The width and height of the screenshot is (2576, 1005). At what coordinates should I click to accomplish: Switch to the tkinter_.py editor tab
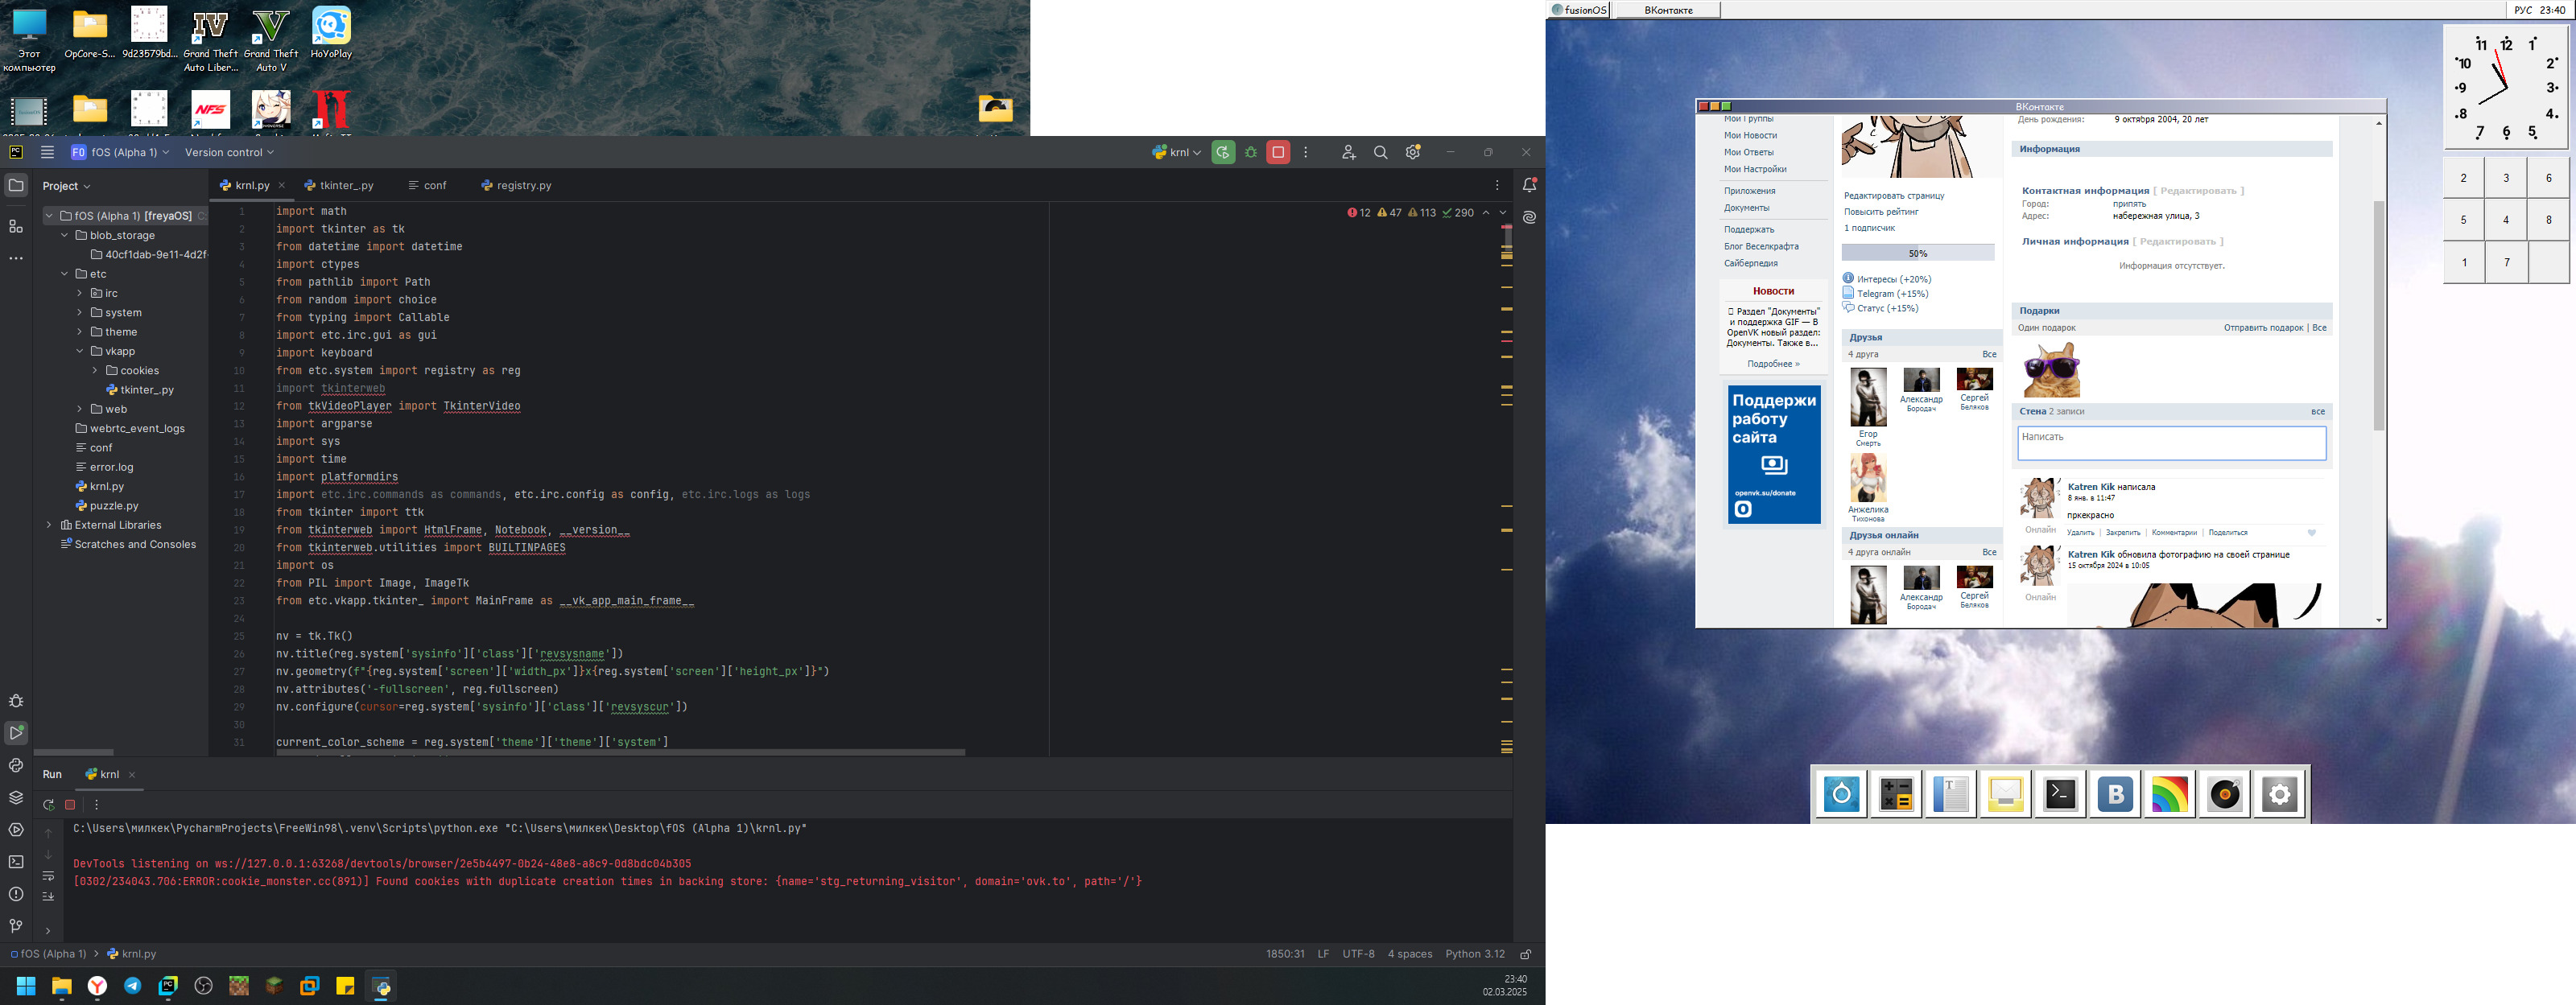(x=346, y=186)
